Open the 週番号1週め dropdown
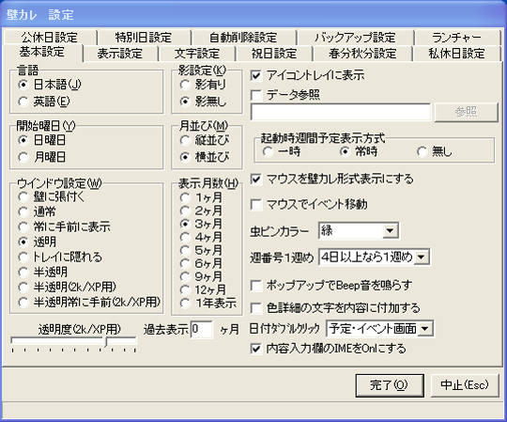This screenshot has width=507, height=422. [x=422, y=258]
